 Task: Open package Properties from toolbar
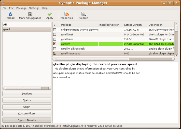[67, 16]
